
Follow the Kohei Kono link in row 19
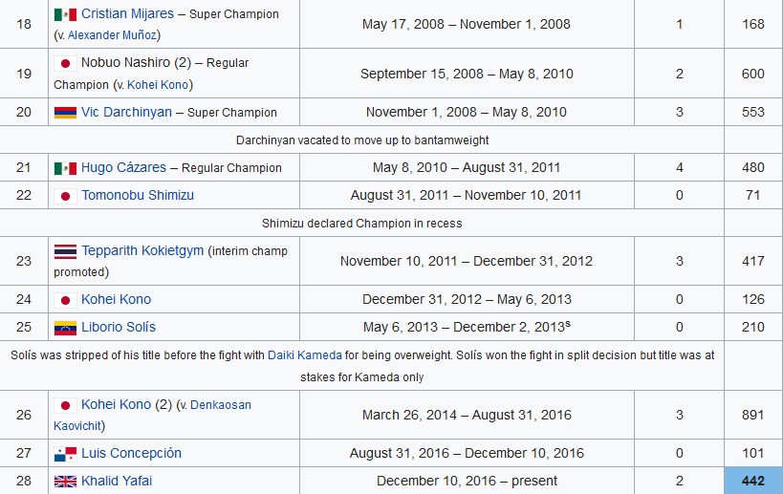click(158, 85)
